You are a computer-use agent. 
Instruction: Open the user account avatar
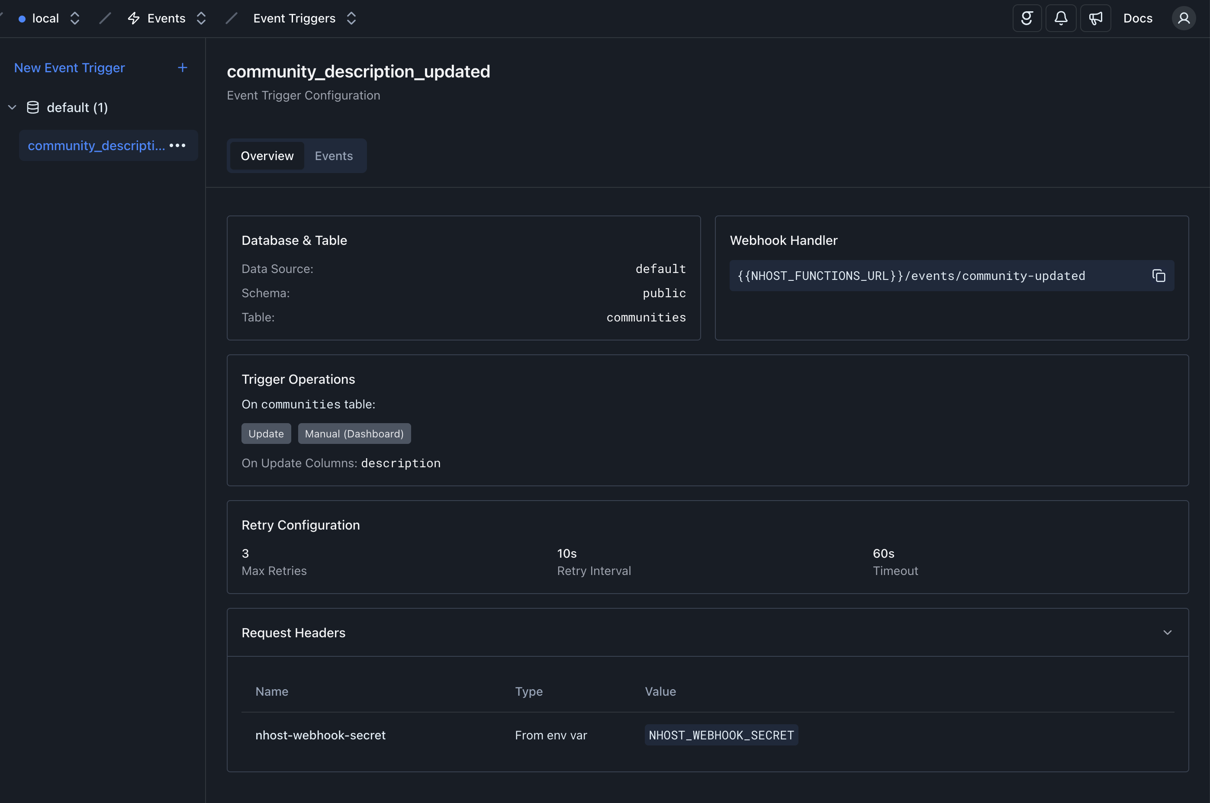click(x=1183, y=19)
